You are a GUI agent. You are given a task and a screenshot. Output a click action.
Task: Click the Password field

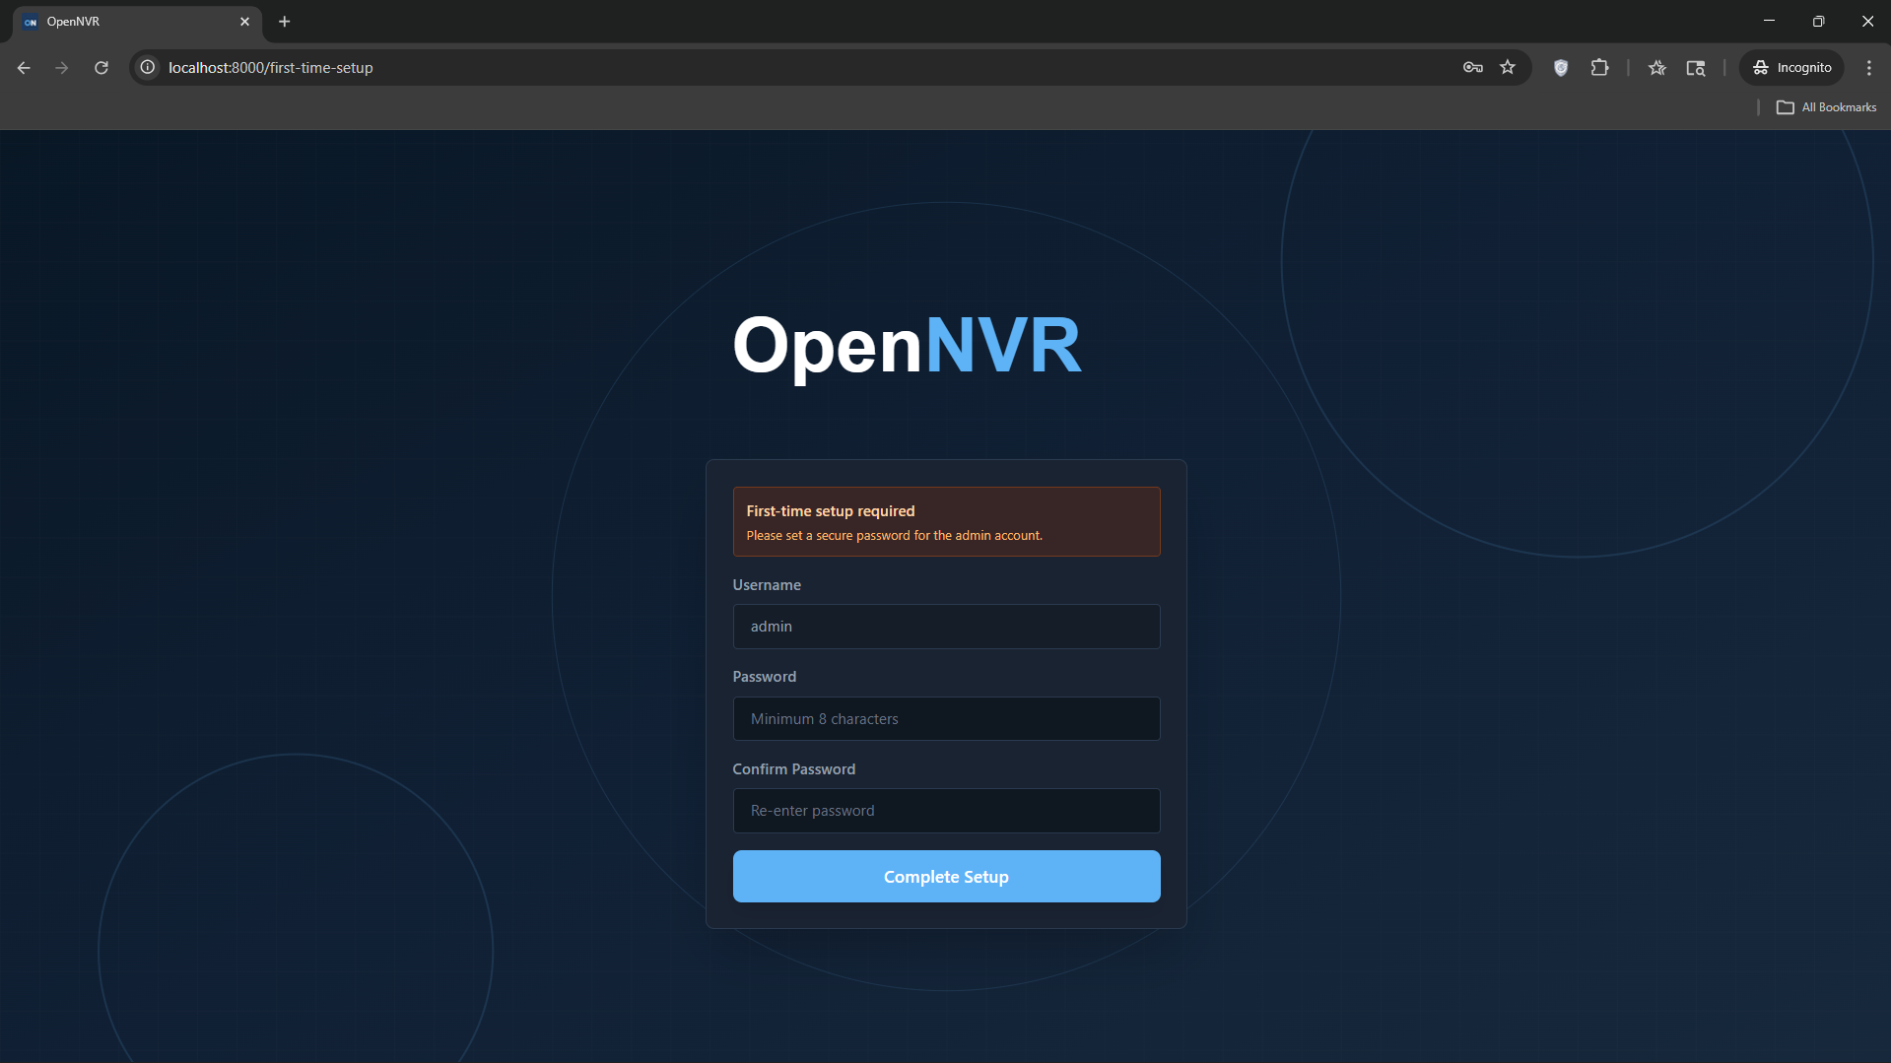click(946, 719)
